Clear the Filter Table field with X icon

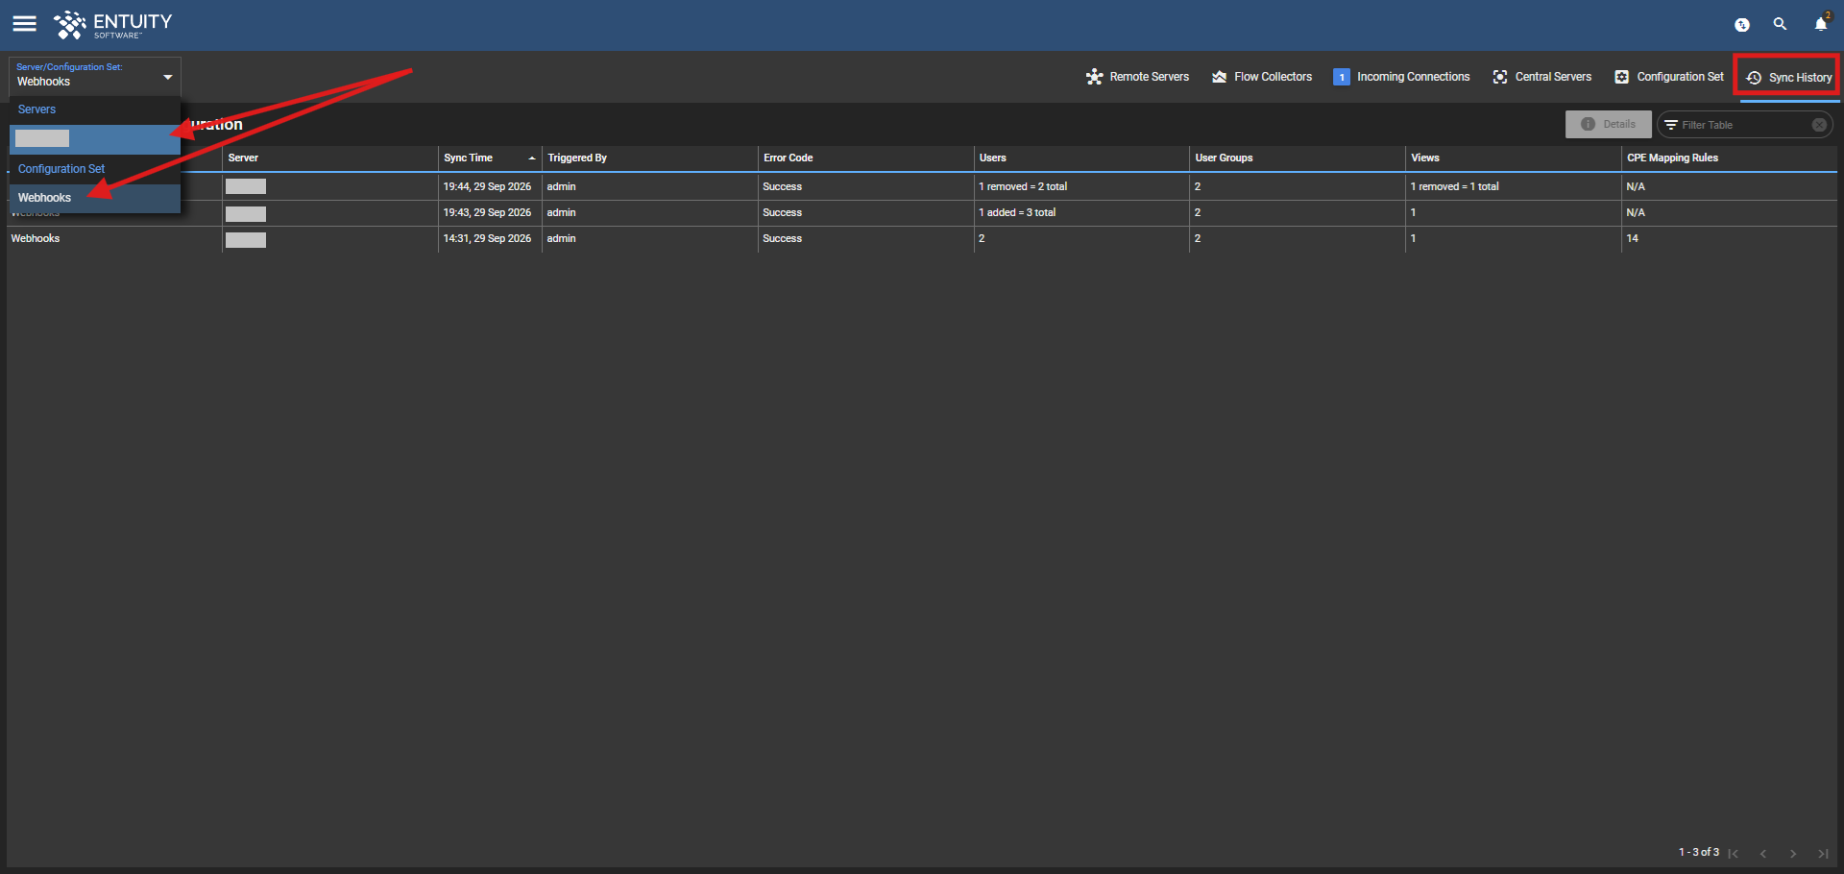1819,125
